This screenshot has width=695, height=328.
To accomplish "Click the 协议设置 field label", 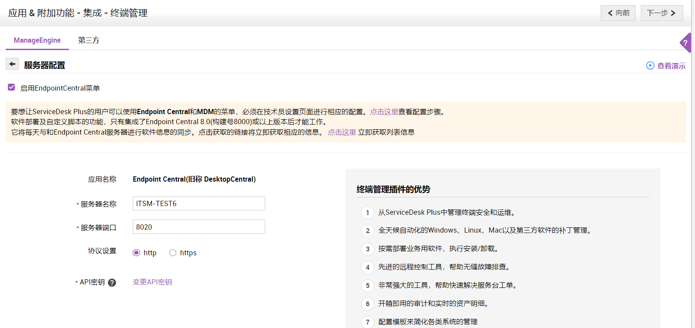I will tap(102, 251).
